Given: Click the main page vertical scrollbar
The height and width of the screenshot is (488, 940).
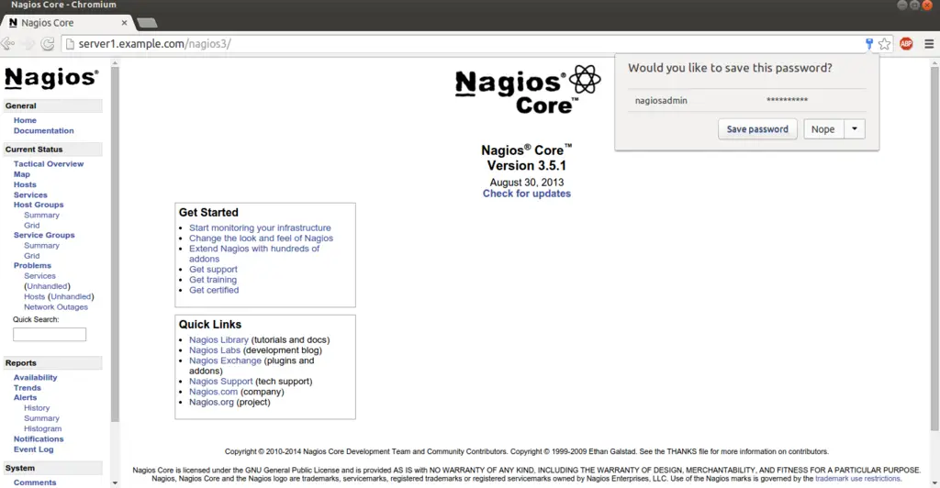Looking at the screenshot, I should (x=934, y=249).
